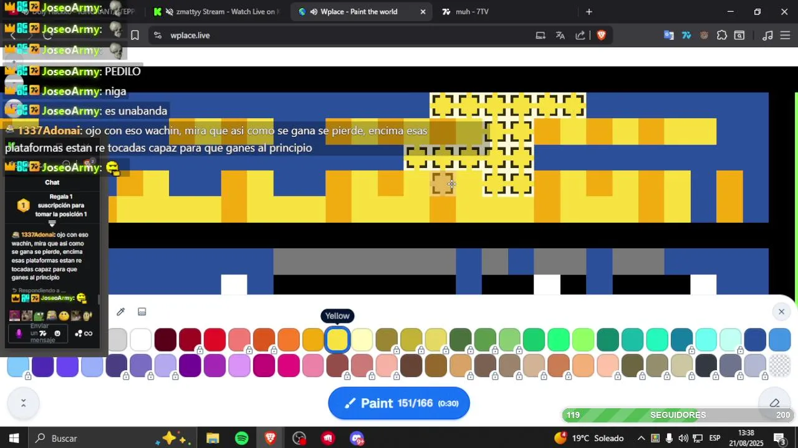
Task: Click the Brave icon in the taskbar
Action: pyautogui.click(x=270, y=438)
